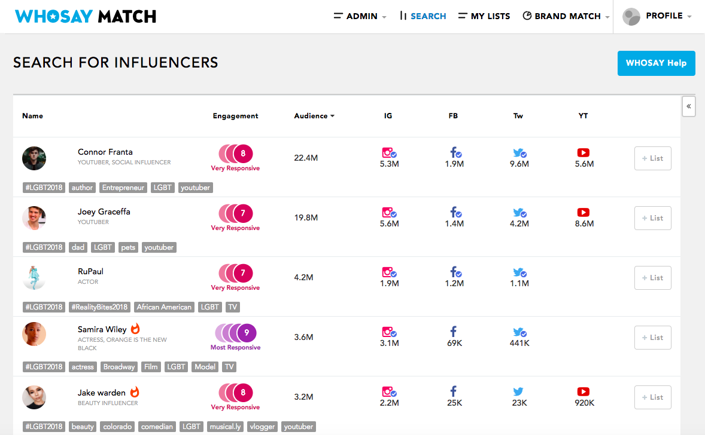The width and height of the screenshot is (705, 435).
Task: Click Jake warden's YouTube icon
Action: point(583,392)
